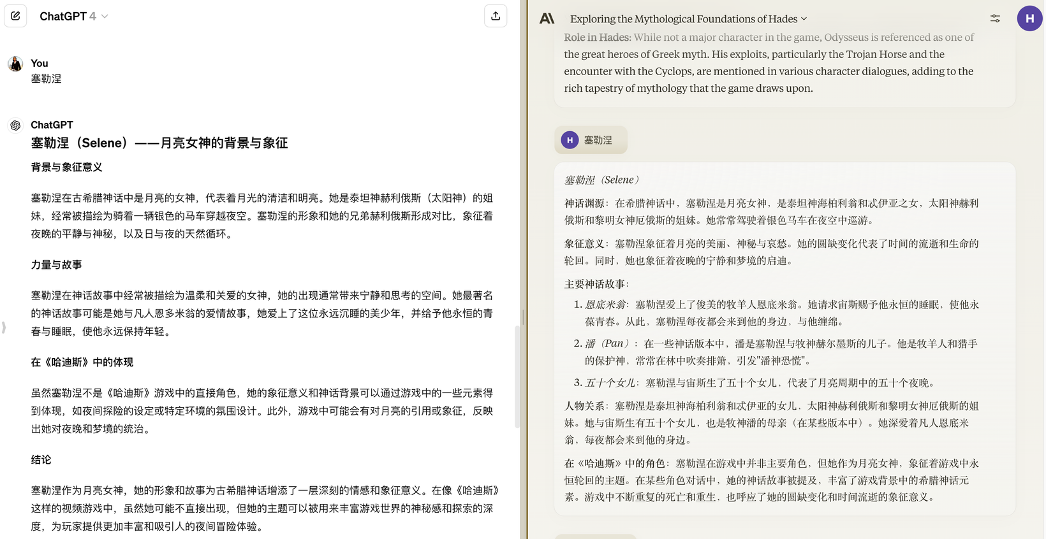
Task: Click the user avatar beside "You"
Action: pos(15,64)
